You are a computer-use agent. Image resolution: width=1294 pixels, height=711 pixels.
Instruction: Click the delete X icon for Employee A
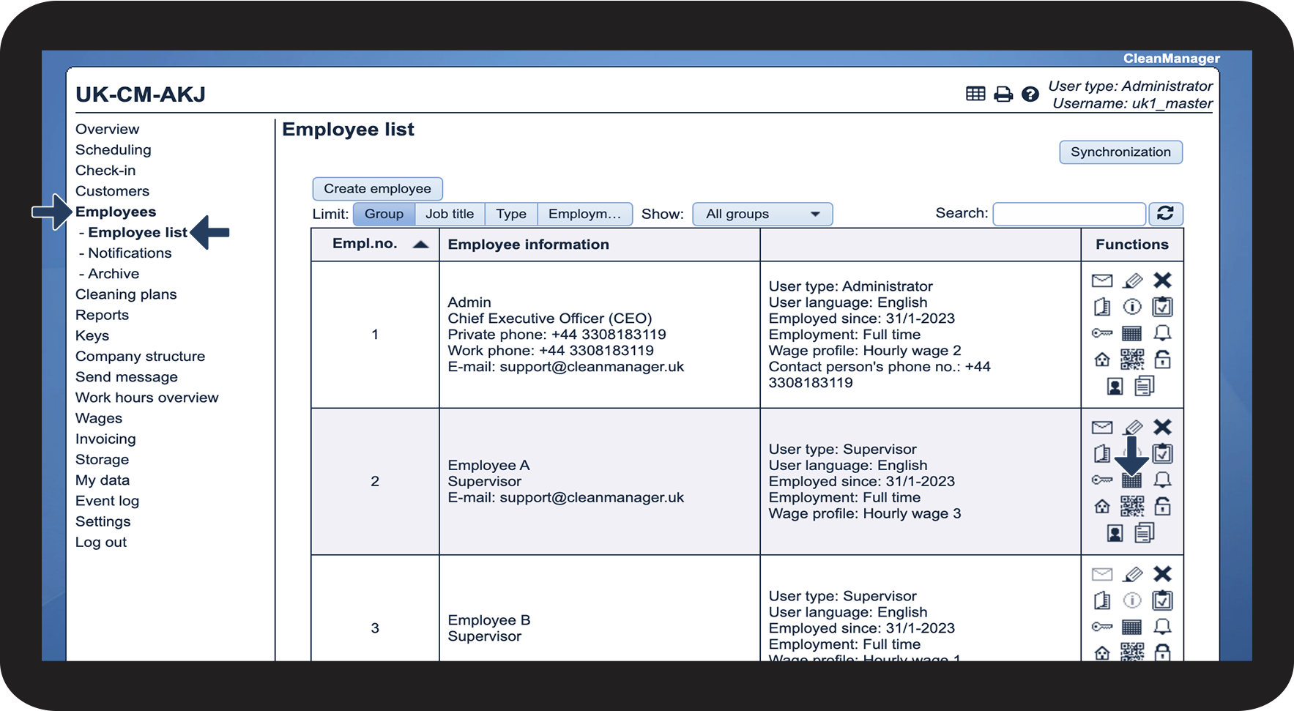(1162, 427)
